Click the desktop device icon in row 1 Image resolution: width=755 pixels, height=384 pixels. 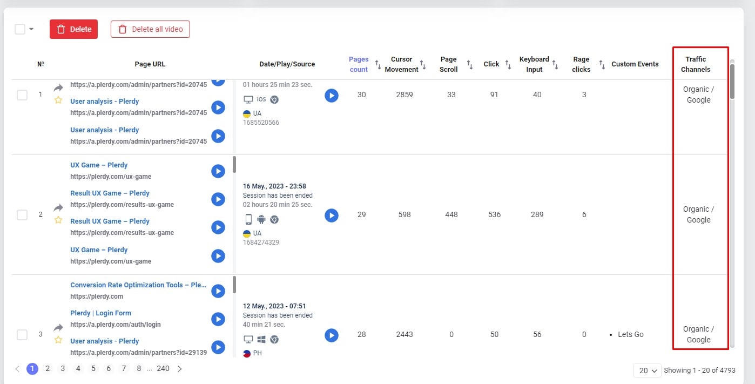point(248,99)
